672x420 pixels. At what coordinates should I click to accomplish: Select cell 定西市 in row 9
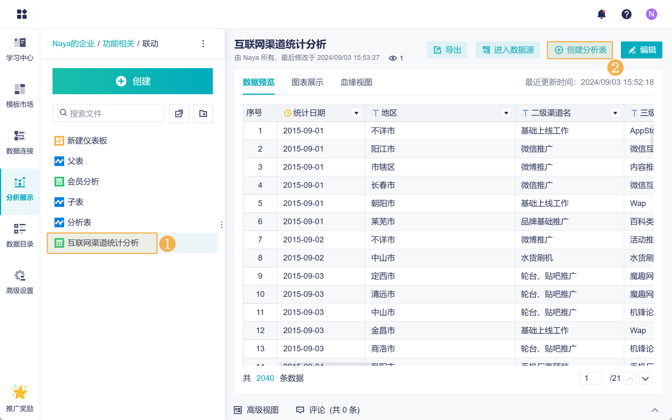pyautogui.click(x=440, y=276)
